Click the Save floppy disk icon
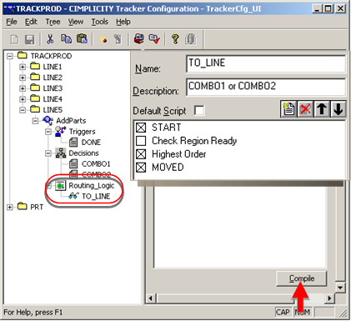The height and width of the screenshot is (321, 351). [30, 39]
